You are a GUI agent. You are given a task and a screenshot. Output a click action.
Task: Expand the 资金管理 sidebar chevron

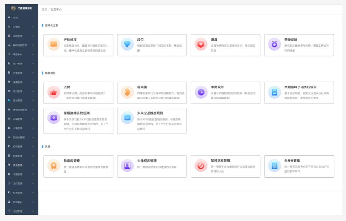point(33,165)
